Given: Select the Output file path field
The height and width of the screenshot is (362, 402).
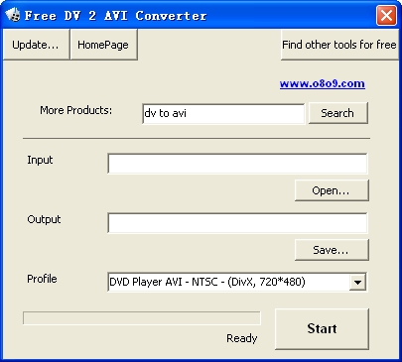Looking at the screenshot, I should click(237, 223).
